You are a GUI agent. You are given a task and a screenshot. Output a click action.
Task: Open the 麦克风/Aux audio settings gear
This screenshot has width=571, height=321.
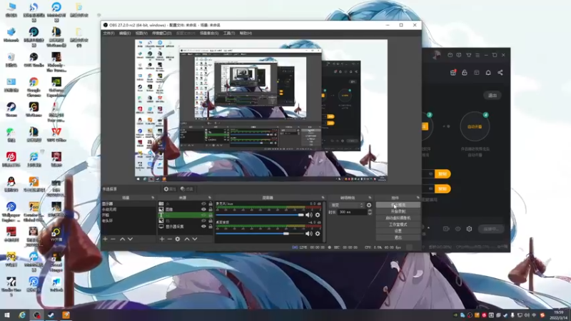[318, 215]
